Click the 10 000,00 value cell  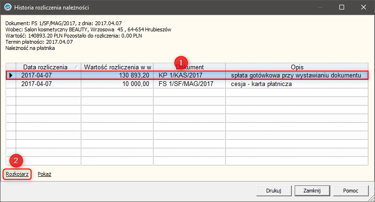click(117, 84)
